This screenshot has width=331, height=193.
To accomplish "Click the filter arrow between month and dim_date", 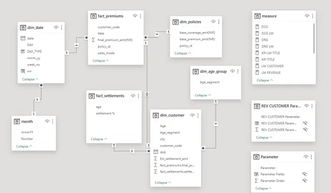I will (x=37, y=99).
